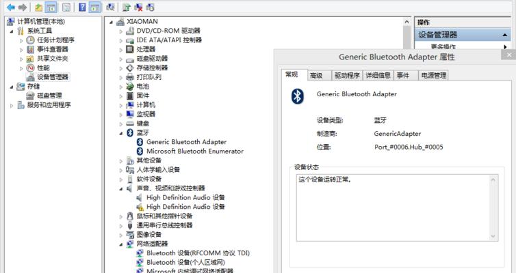Click the blue Back arrow in the toolbar
Viewport: 516px width, 273px height.
pos(11,8)
